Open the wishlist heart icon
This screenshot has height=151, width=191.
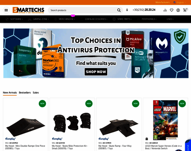click(x=171, y=10)
